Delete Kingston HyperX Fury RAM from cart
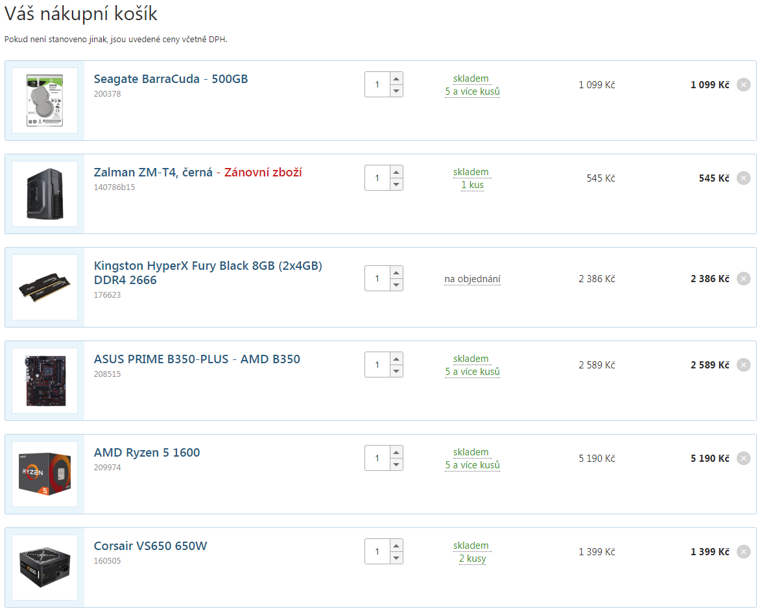762x611 pixels. coord(743,279)
